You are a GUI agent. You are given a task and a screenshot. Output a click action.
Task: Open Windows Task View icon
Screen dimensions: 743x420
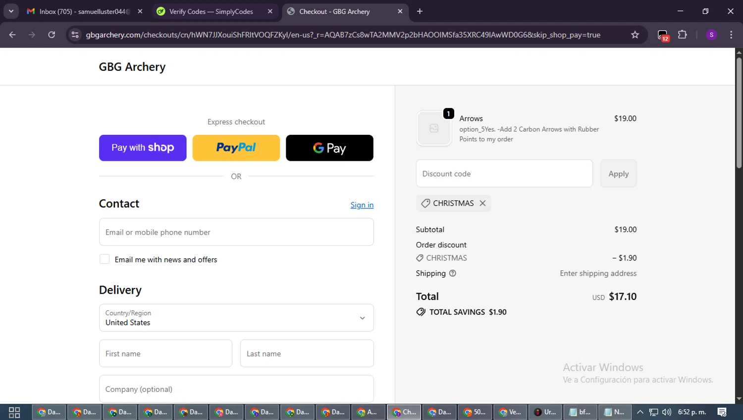pyautogui.click(x=14, y=412)
